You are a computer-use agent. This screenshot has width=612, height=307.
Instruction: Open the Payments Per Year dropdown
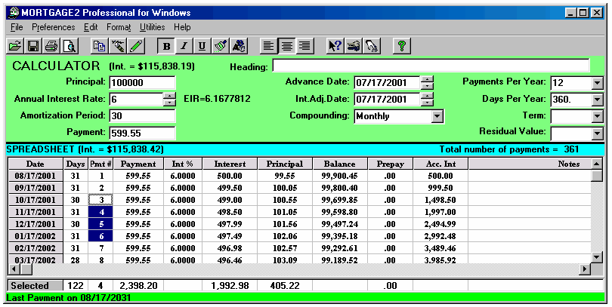(x=597, y=83)
